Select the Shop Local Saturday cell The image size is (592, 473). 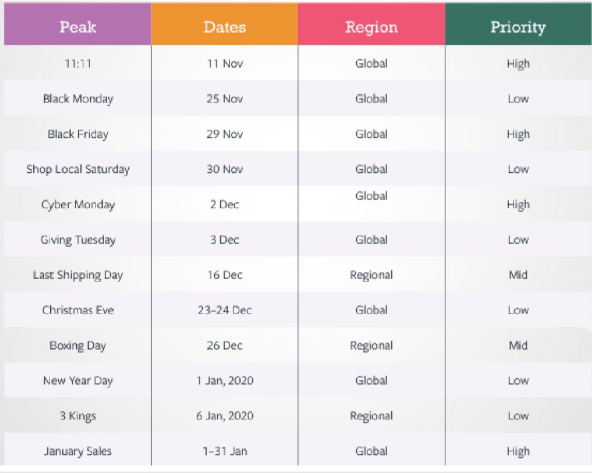pos(78,169)
